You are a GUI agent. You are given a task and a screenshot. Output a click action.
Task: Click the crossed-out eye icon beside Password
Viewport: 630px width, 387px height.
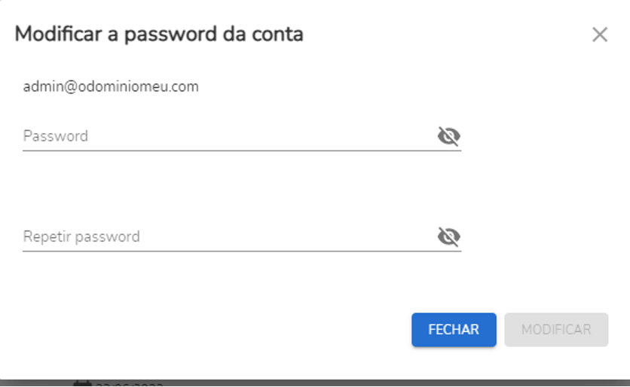(449, 136)
